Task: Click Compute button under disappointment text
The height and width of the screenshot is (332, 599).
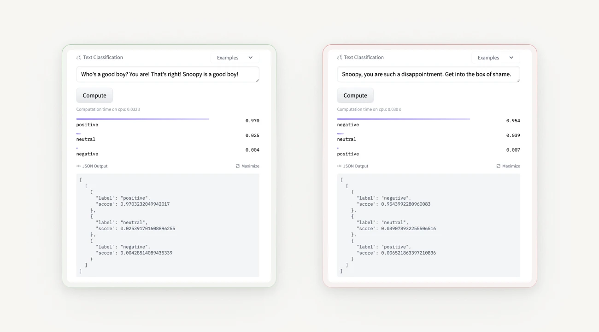Action: pyautogui.click(x=355, y=95)
